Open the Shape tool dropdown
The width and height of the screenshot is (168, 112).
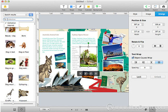tap(74, 7)
